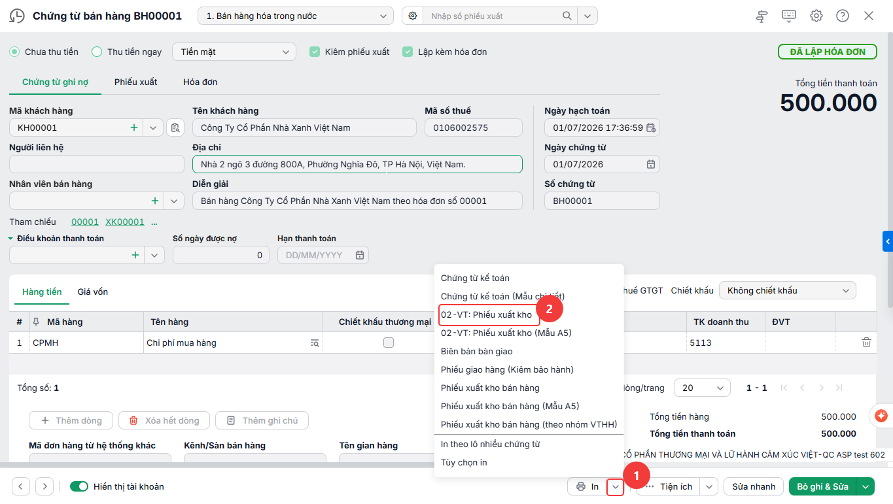Image resolution: width=893 pixels, height=504 pixels.
Task: Switch to Chứng từ ghi nợ tab
Action: coord(55,82)
